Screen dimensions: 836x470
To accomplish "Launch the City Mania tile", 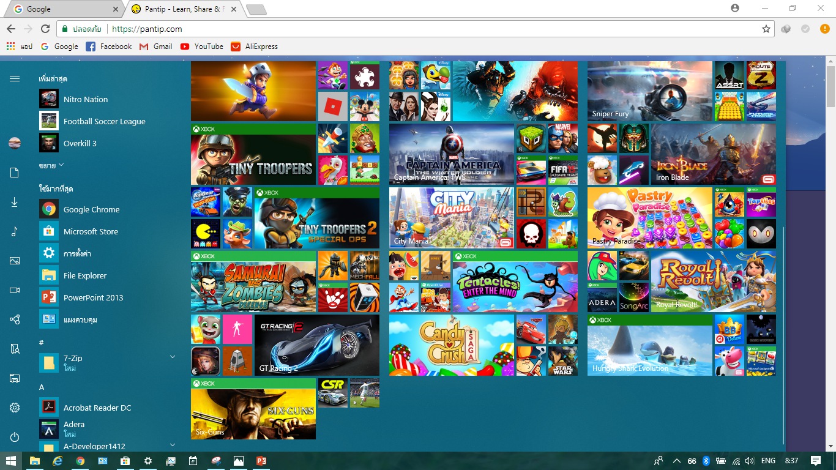I will click(x=452, y=218).
